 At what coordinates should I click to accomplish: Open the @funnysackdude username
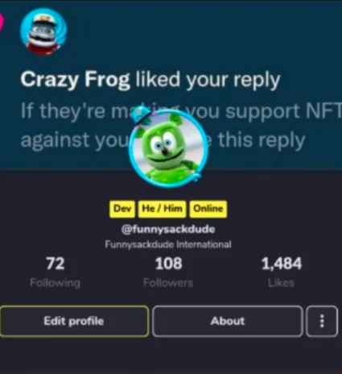pos(168,230)
